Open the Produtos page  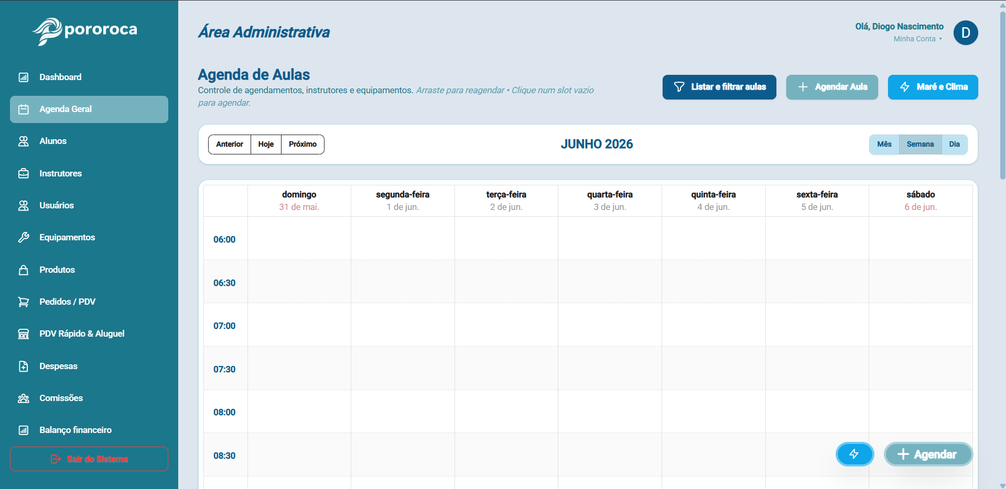coord(89,270)
